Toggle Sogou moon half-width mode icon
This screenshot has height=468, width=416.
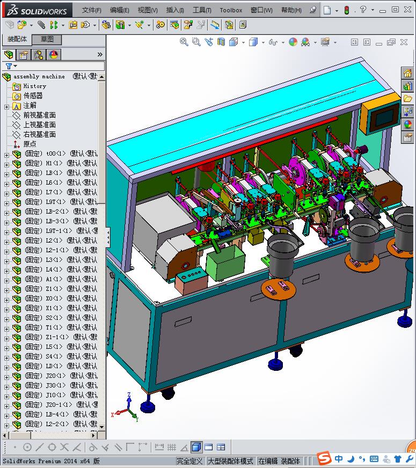351,458
